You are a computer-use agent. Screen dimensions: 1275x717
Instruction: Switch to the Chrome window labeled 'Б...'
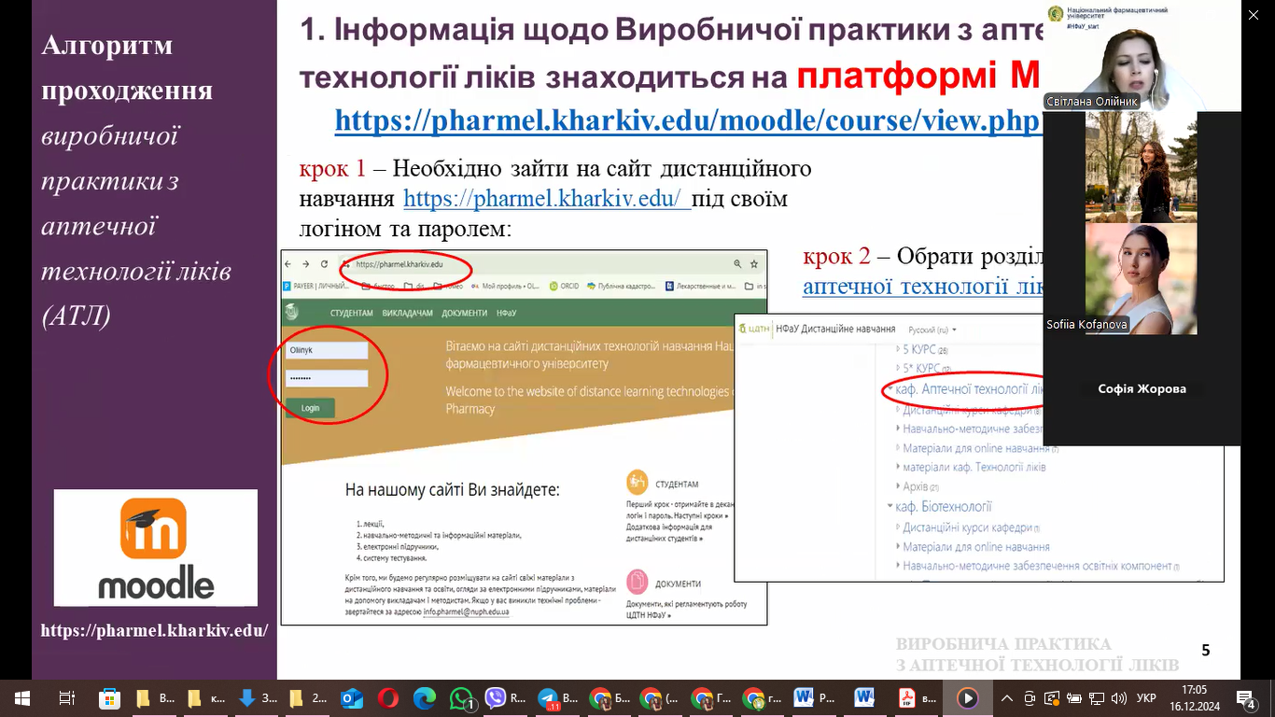(609, 697)
